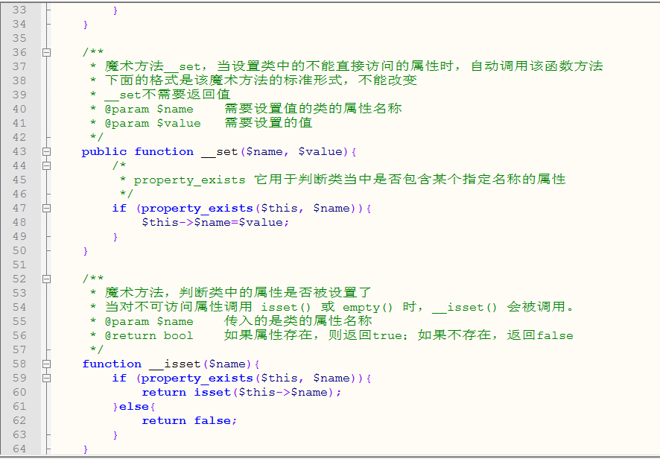Click '@return bool' on line 56
Screen dimensions: 660x459
tap(149, 335)
